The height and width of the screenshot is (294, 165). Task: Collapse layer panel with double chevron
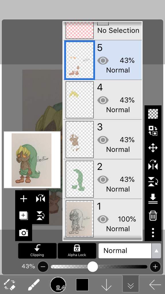pos(131,285)
